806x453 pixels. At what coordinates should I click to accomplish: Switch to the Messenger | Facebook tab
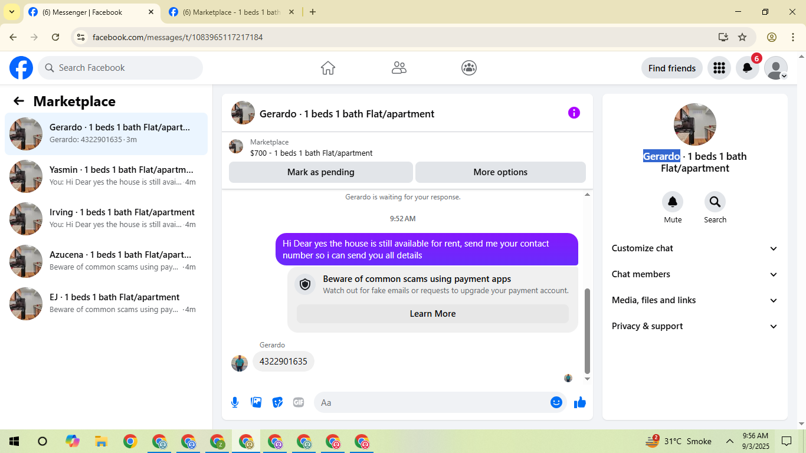pos(91,12)
